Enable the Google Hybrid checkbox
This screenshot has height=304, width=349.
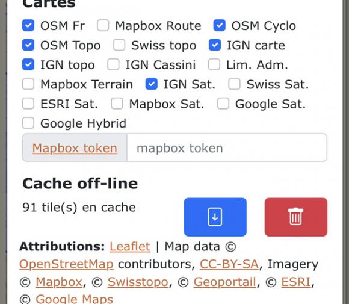pos(28,123)
